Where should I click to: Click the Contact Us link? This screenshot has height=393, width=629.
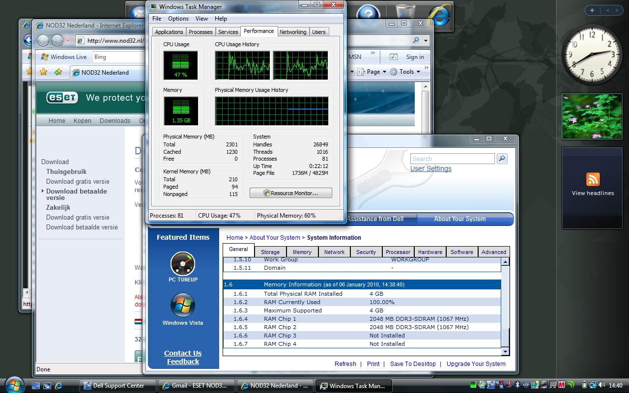183,353
